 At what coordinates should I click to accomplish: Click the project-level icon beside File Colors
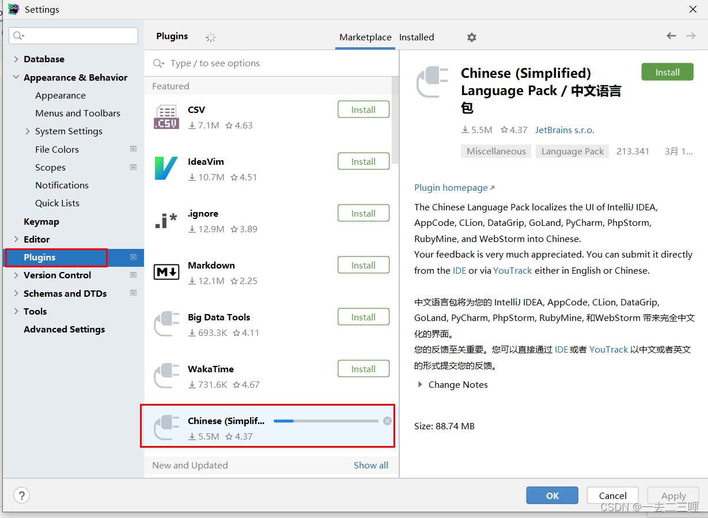133,149
